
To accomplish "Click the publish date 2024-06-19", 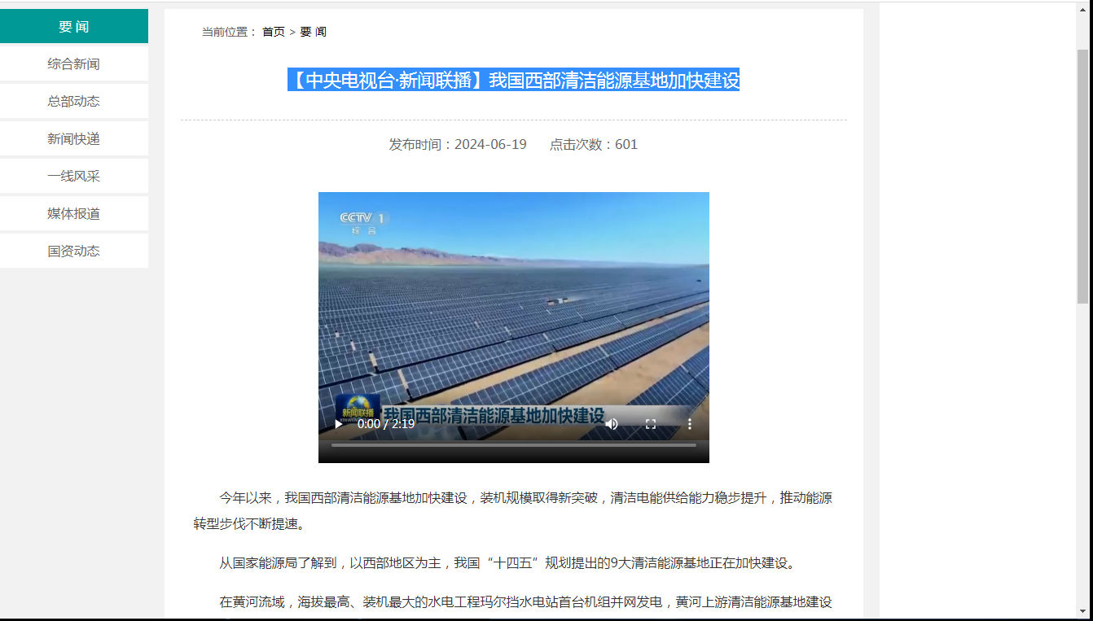I will [490, 144].
